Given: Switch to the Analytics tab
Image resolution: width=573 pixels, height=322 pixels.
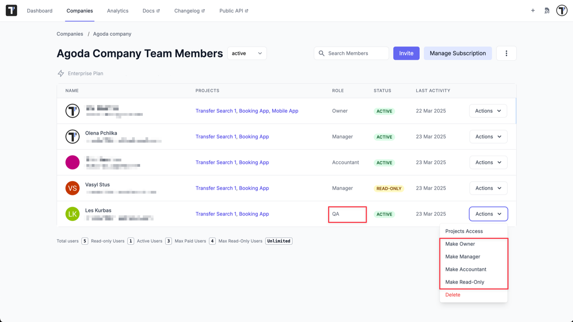Looking at the screenshot, I should click(x=118, y=11).
